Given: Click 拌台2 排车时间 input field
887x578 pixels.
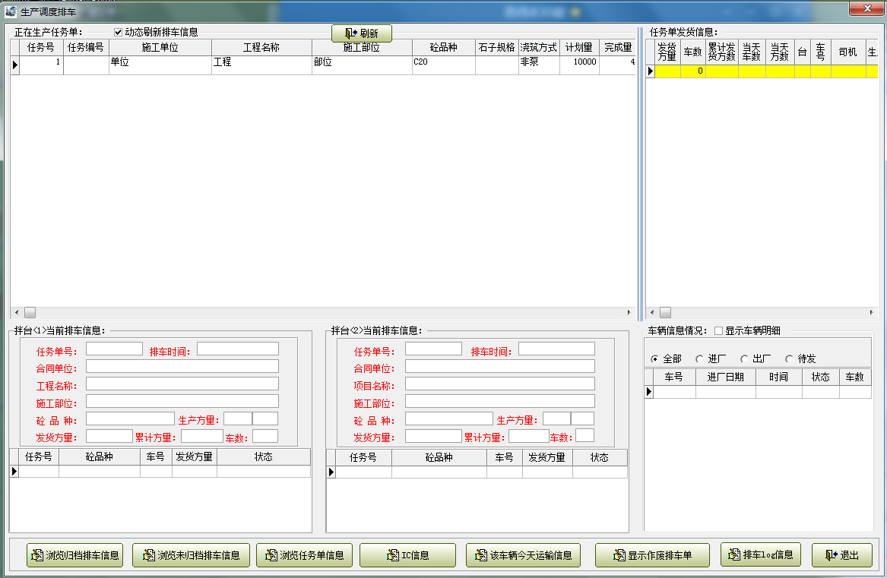Looking at the screenshot, I should click(x=556, y=349).
